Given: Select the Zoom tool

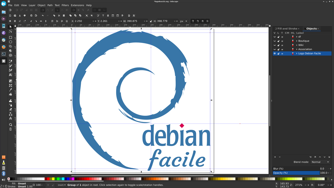Looking at the screenshot, I should (11, 125).
